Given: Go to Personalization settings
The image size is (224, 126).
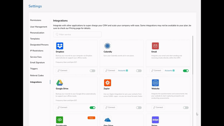Looking at the screenshot, I should (x=37, y=33).
